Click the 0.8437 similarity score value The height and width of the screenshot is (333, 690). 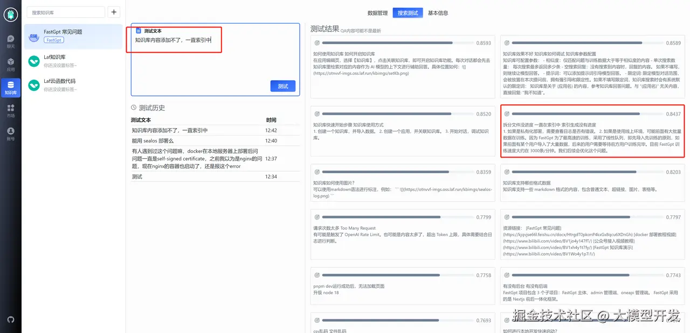pos(673,114)
